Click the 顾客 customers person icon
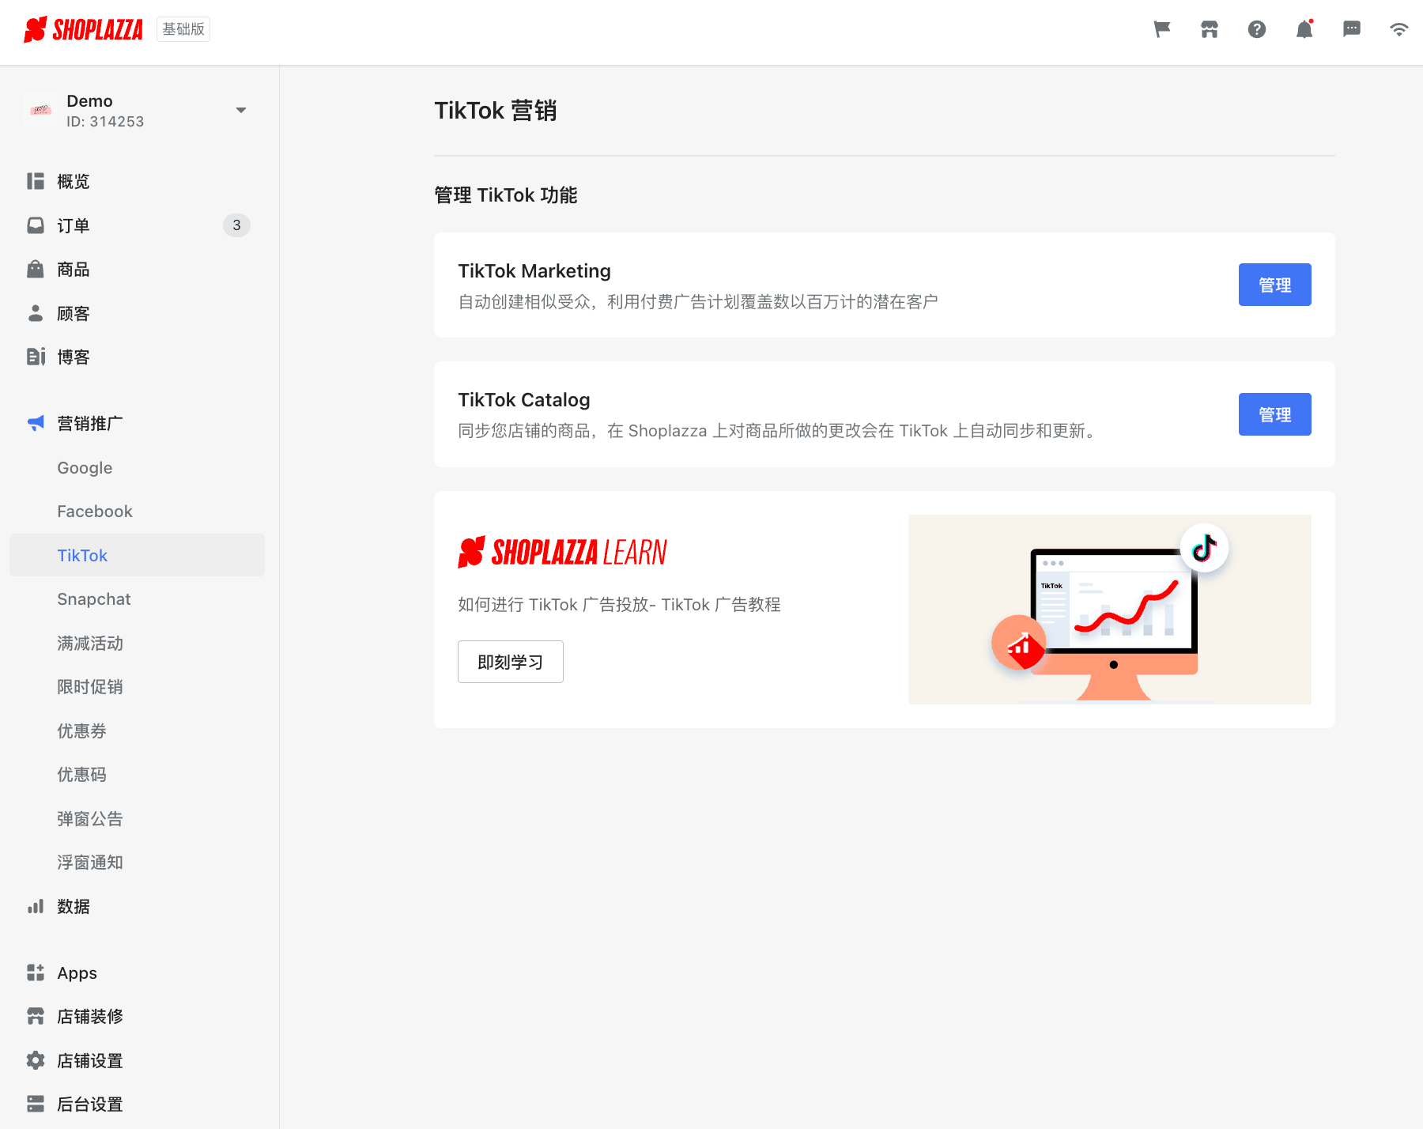This screenshot has width=1423, height=1129. tap(36, 313)
